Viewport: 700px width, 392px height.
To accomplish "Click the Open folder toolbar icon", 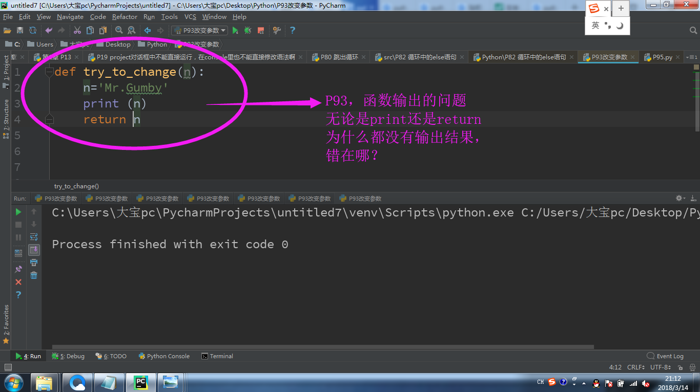I will (x=7, y=31).
